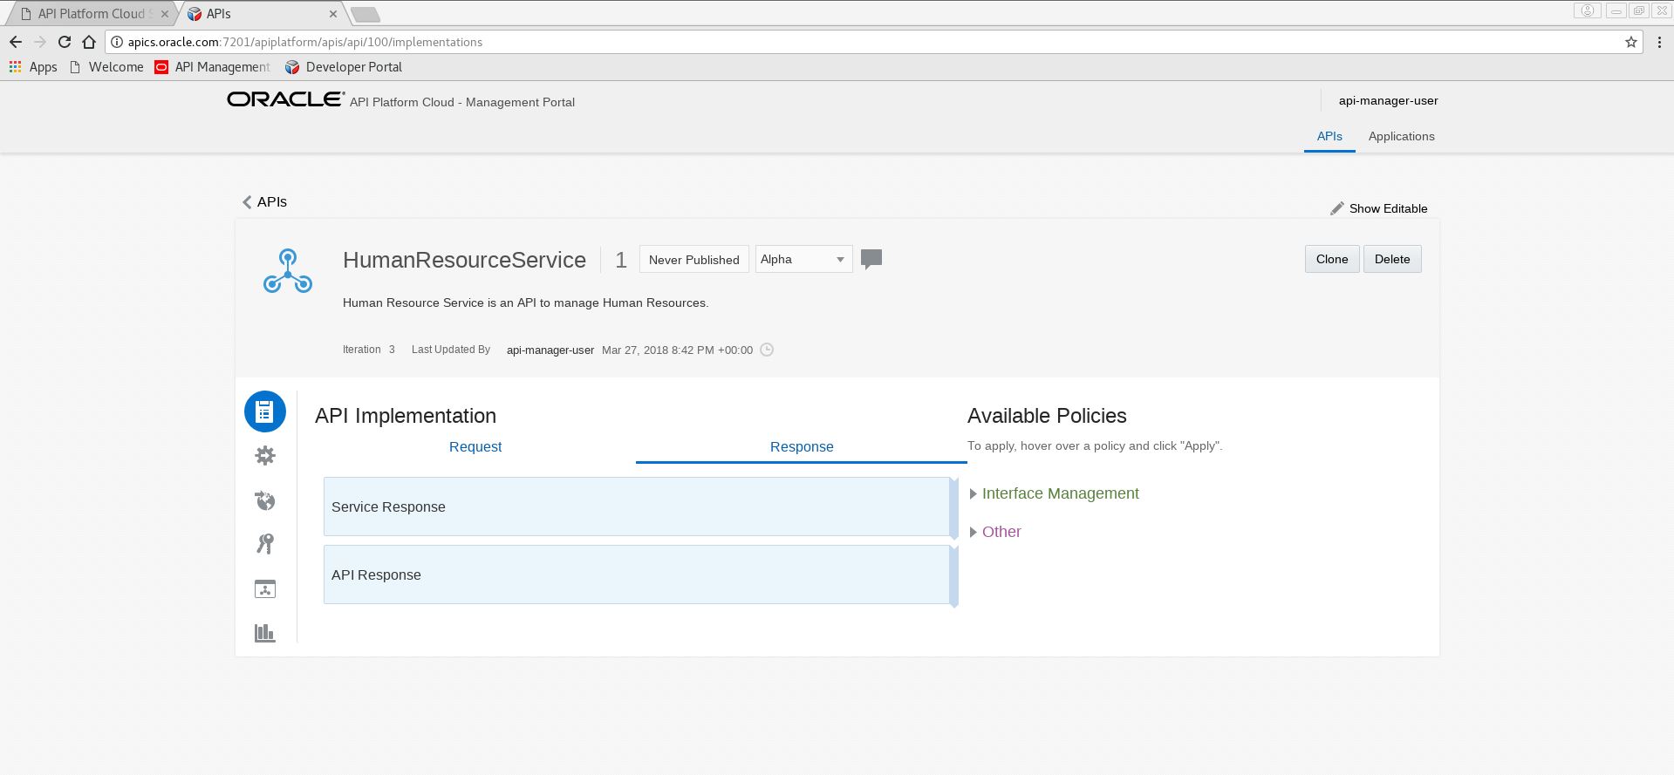Open the Alpha state dropdown
Viewport: 1674px width, 775px height.
pyautogui.click(x=803, y=259)
